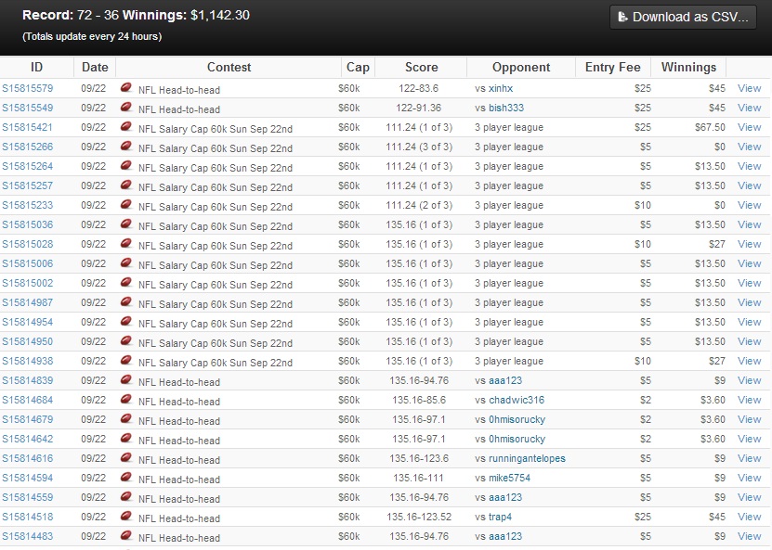This screenshot has width=772, height=550.
Task: Click the Date column header
Action: tap(95, 67)
